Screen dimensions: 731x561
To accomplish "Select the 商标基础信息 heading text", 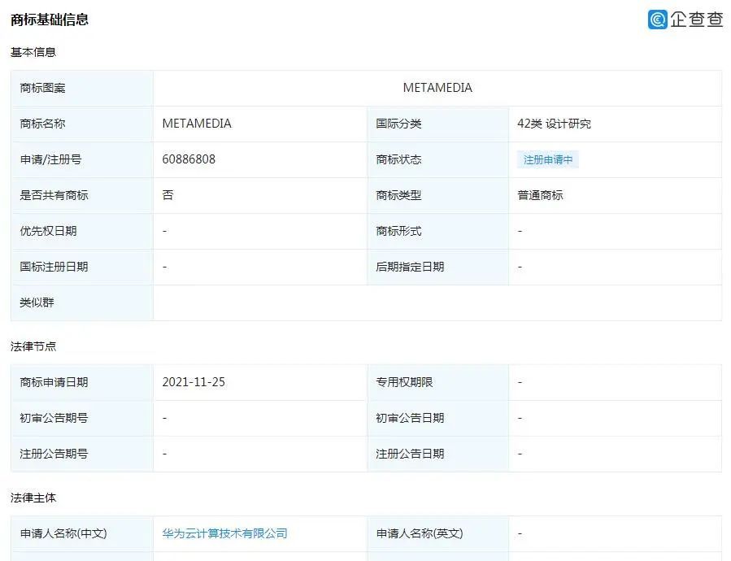I will [x=50, y=20].
